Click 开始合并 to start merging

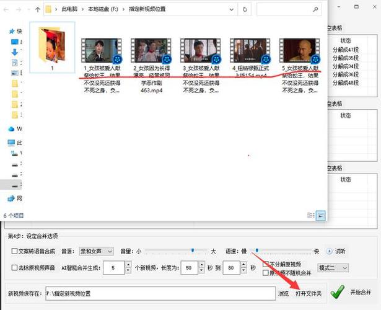[361, 292]
